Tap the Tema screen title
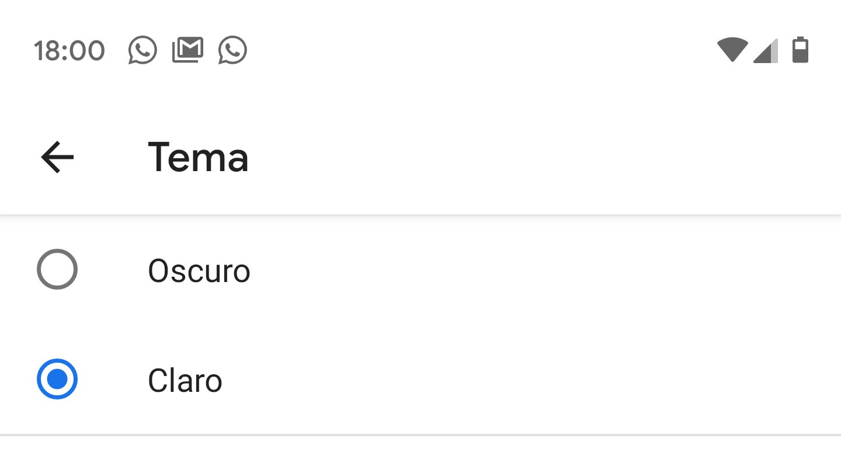 199,157
